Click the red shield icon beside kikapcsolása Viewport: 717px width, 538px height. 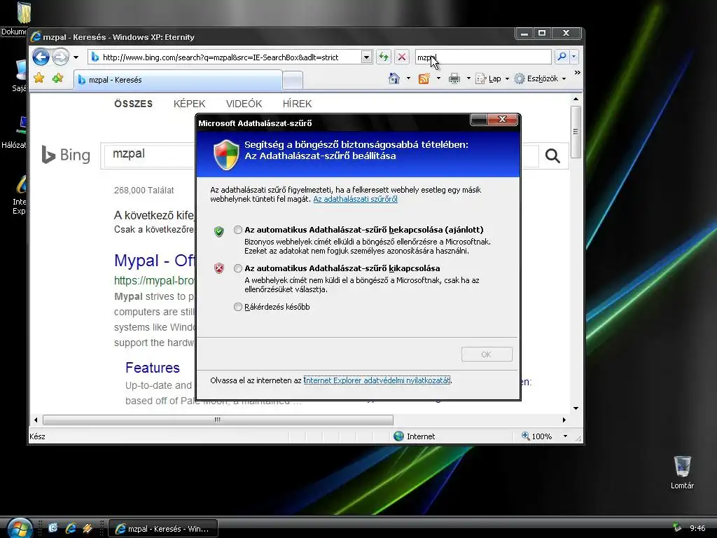tap(219, 268)
